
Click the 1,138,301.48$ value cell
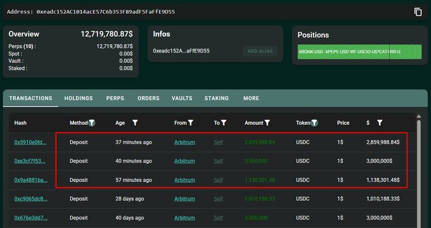tap(383, 180)
